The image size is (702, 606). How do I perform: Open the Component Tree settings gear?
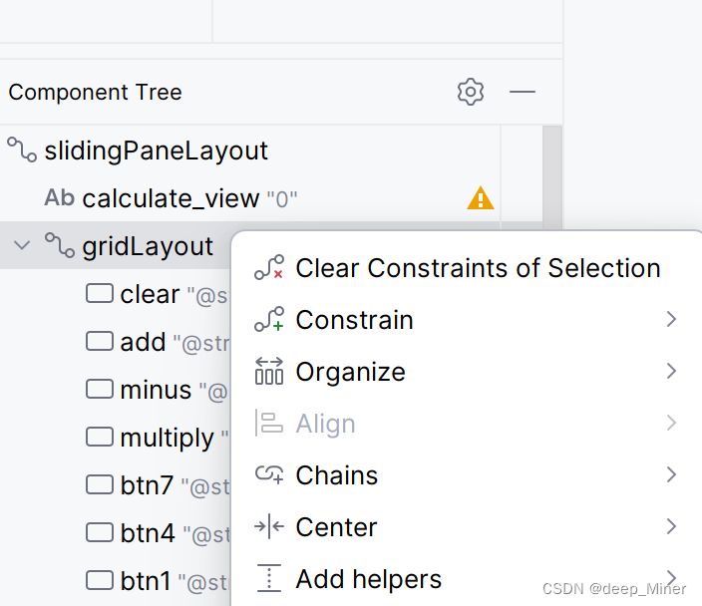pos(470,92)
